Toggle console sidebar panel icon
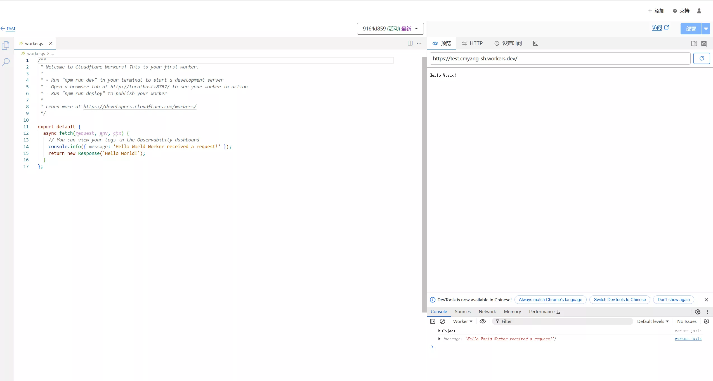This screenshot has height=381, width=713. (x=433, y=321)
